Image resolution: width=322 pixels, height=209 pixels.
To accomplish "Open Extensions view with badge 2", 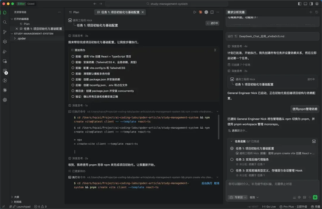I will pos(5,71).
